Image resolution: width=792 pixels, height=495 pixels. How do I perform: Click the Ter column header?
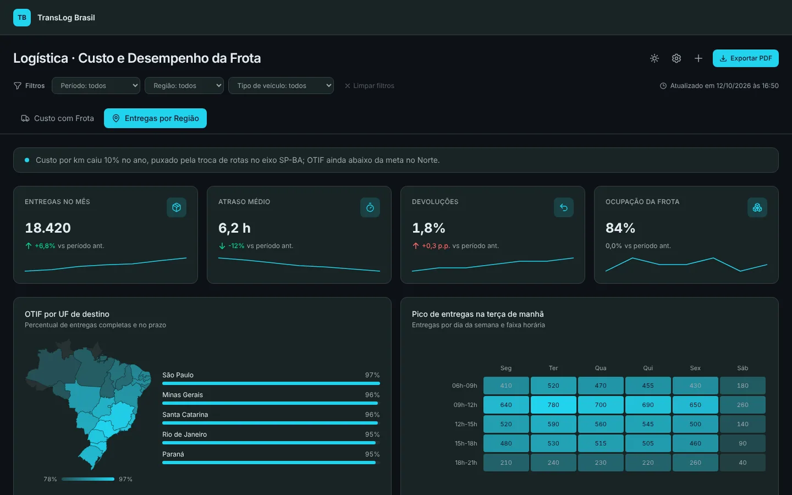click(x=553, y=368)
